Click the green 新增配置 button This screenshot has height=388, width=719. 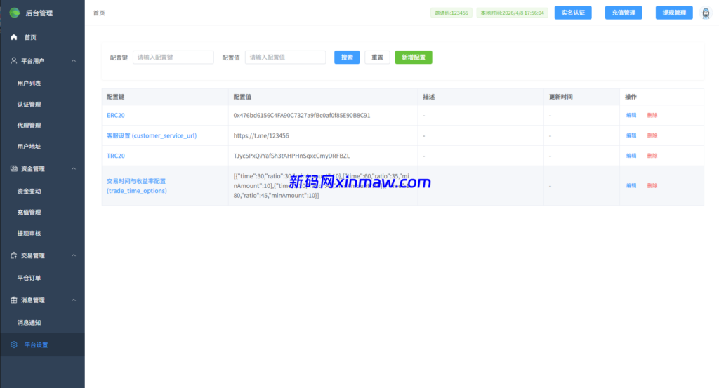(x=414, y=58)
